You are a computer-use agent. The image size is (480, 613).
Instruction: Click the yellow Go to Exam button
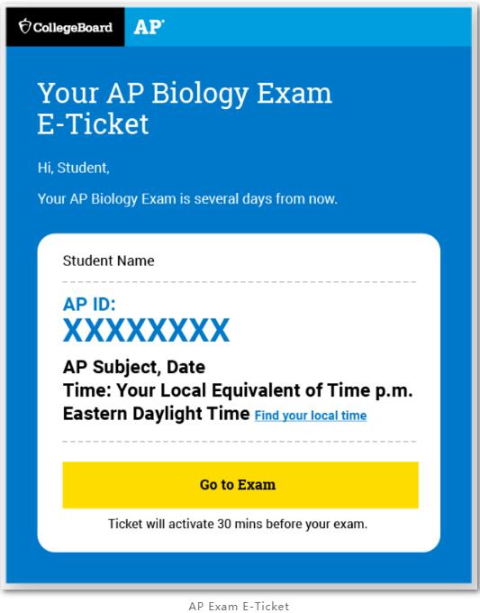click(x=240, y=485)
